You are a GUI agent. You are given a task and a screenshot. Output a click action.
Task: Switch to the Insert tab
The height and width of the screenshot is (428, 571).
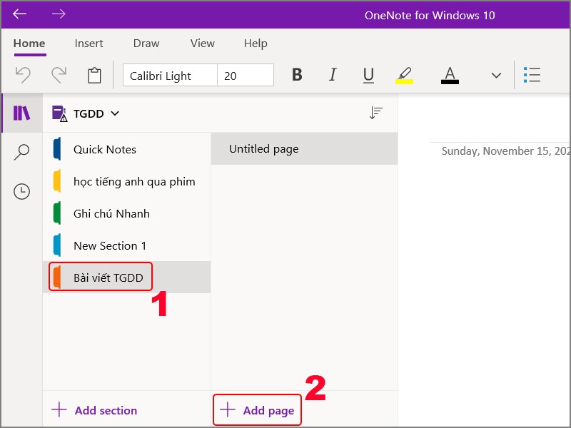pyautogui.click(x=89, y=44)
